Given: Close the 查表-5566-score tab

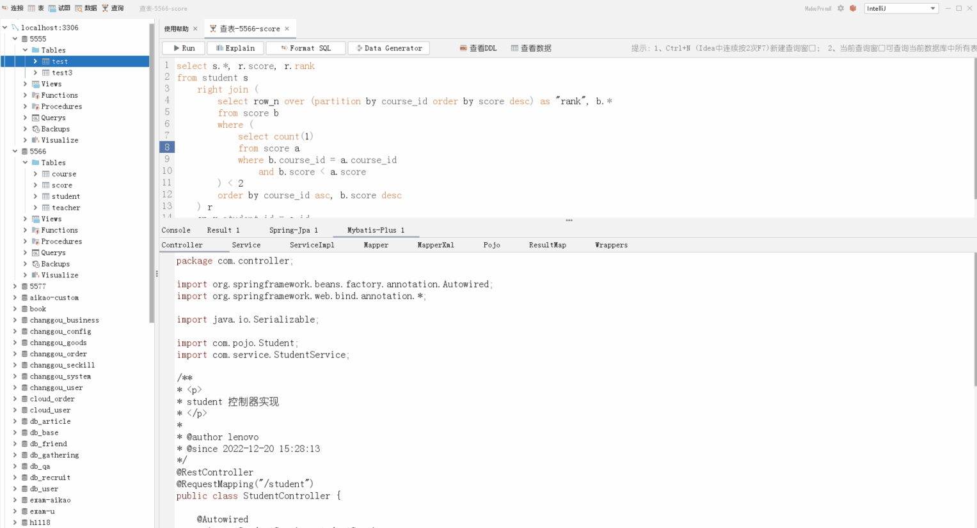Looking at the screenshot, I should click(x=287, y=29).
